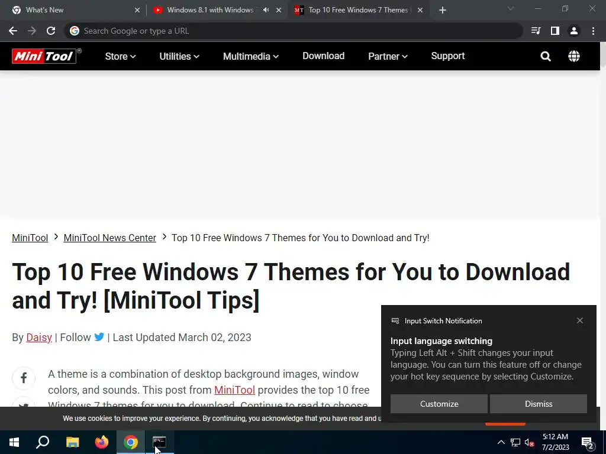The height and width of the screenshot is (454, 606).
Task: Open Command Prompt taskbar icon
Action: click(159, 442)
